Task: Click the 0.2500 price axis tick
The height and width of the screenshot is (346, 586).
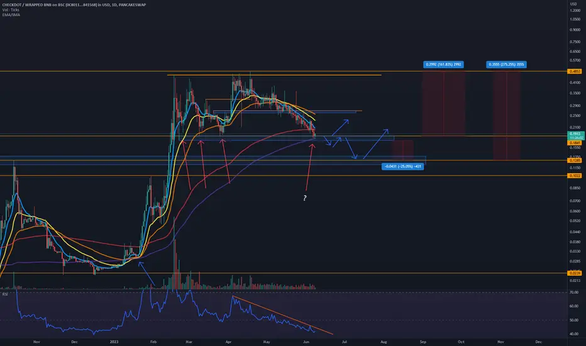Action: (575, 116)
